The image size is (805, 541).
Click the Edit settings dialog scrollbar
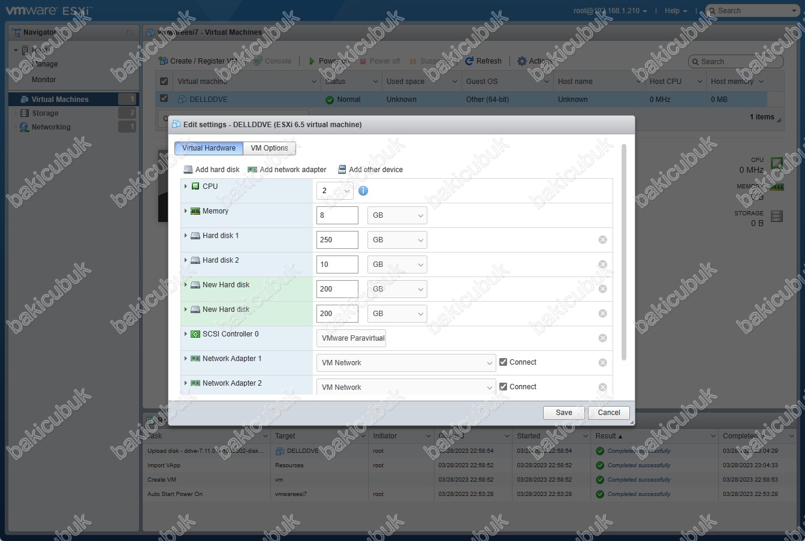pyautogui.click(x=624, y=252)
